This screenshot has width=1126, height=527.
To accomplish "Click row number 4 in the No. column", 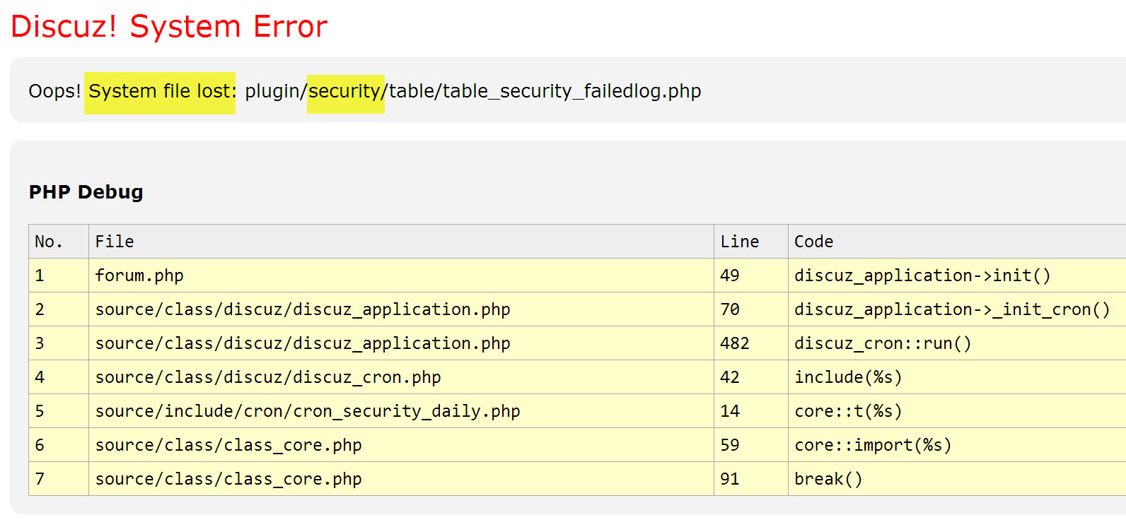I will click(x=40, y=377).
